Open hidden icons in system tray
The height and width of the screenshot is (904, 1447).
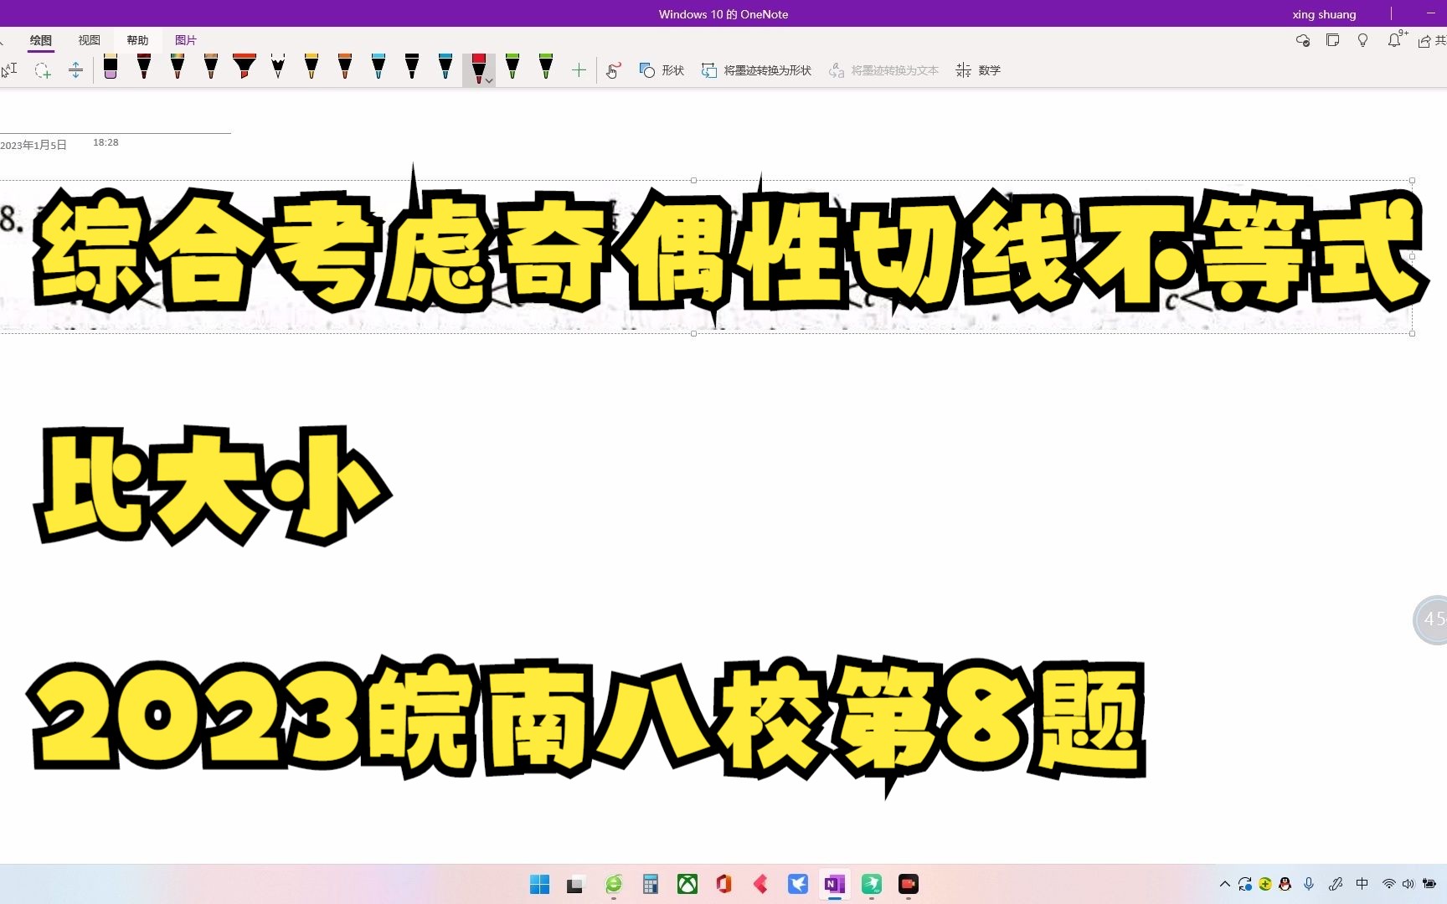(1223, 883)
